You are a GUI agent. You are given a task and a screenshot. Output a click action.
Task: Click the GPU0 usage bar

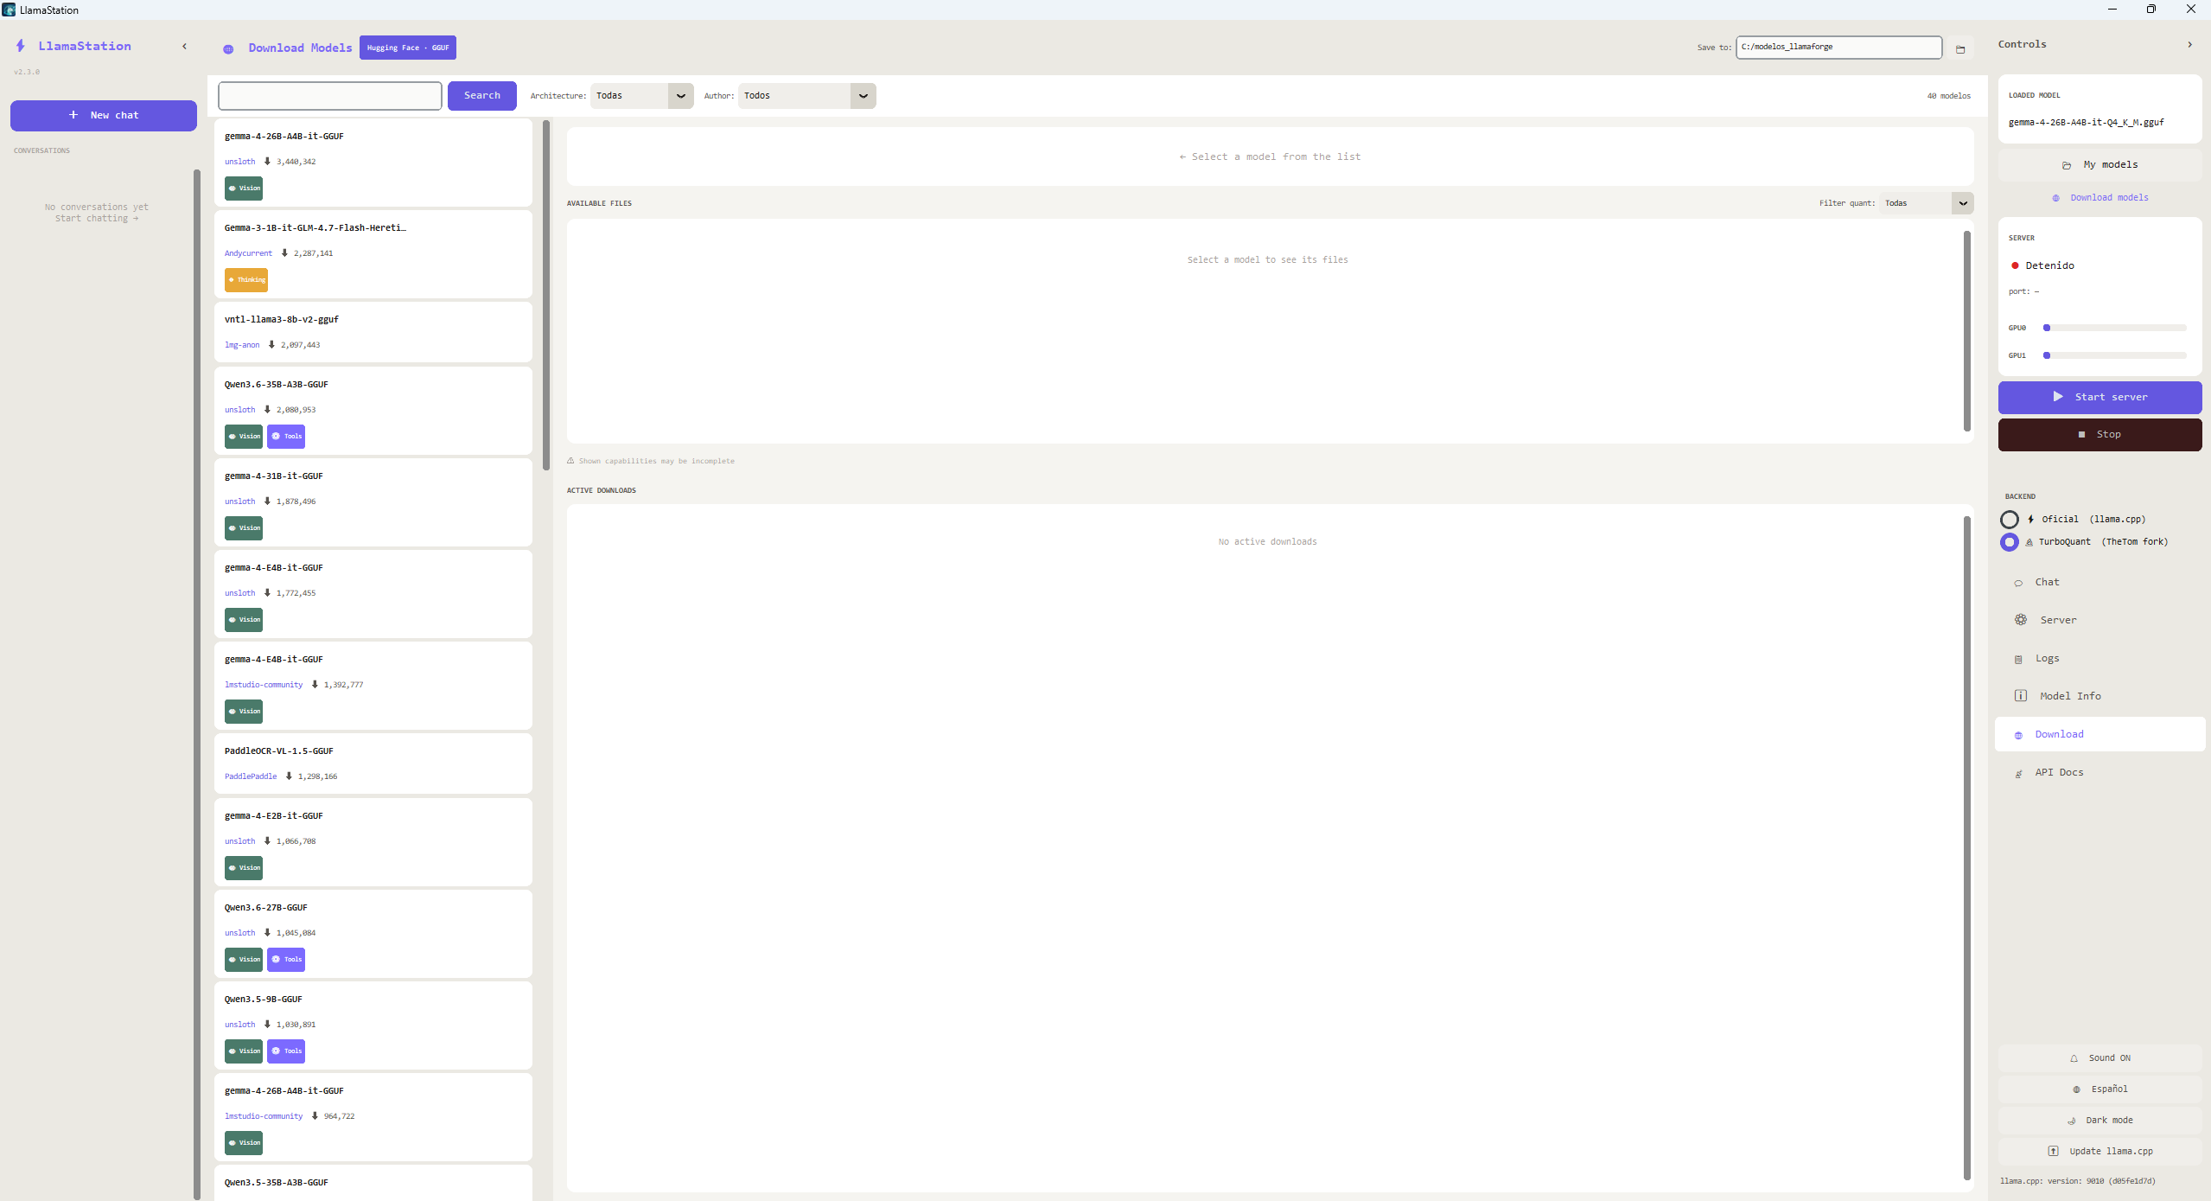point(2115,328)
